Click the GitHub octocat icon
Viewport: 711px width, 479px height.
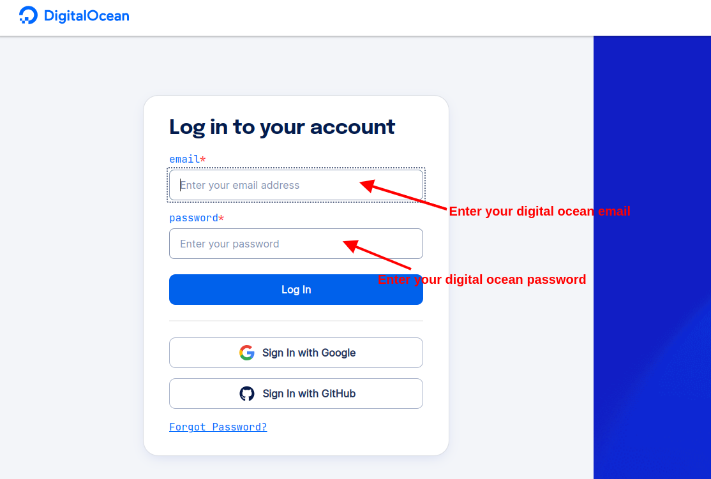tap(247, 394)
